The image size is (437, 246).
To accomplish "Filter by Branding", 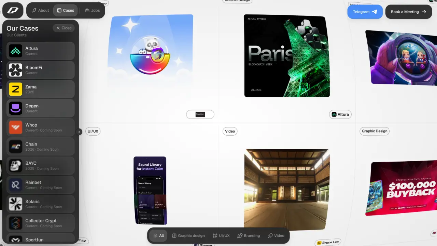I will [249, 235].
